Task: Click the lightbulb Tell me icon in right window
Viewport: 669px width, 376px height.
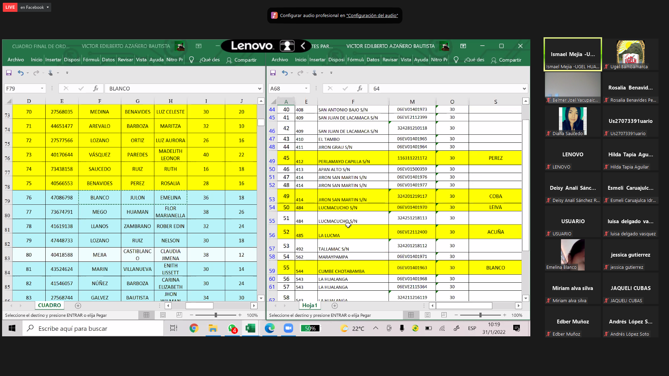Action: point(456,60)
